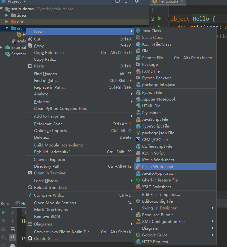The image size is (227, 247).
Task: Choose Copy Reference menu item
Action: (80, 53)
